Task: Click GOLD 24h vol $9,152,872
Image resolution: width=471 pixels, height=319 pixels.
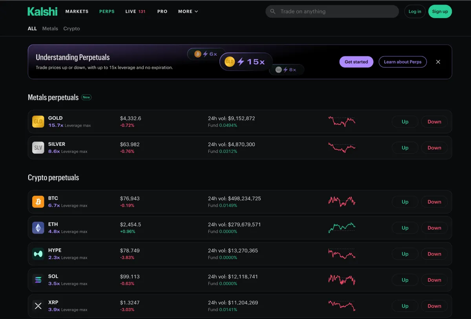Action: (232, 118)
